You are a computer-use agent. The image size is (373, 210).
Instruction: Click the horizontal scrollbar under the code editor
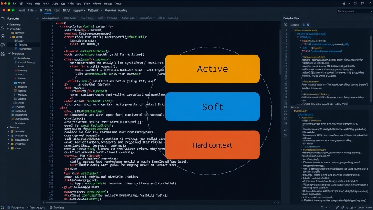[61, 203]
